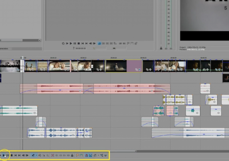Select the Normal Edit tool
Image resolution: width=229 pixels, height=161 pixels.
point(33,155)
